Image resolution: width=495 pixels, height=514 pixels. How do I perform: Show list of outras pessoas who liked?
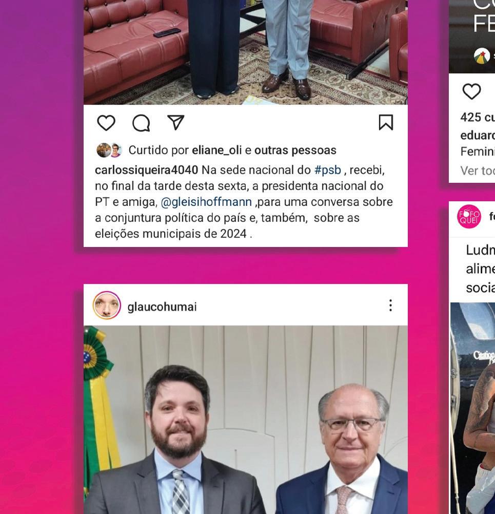pos(295,150)
